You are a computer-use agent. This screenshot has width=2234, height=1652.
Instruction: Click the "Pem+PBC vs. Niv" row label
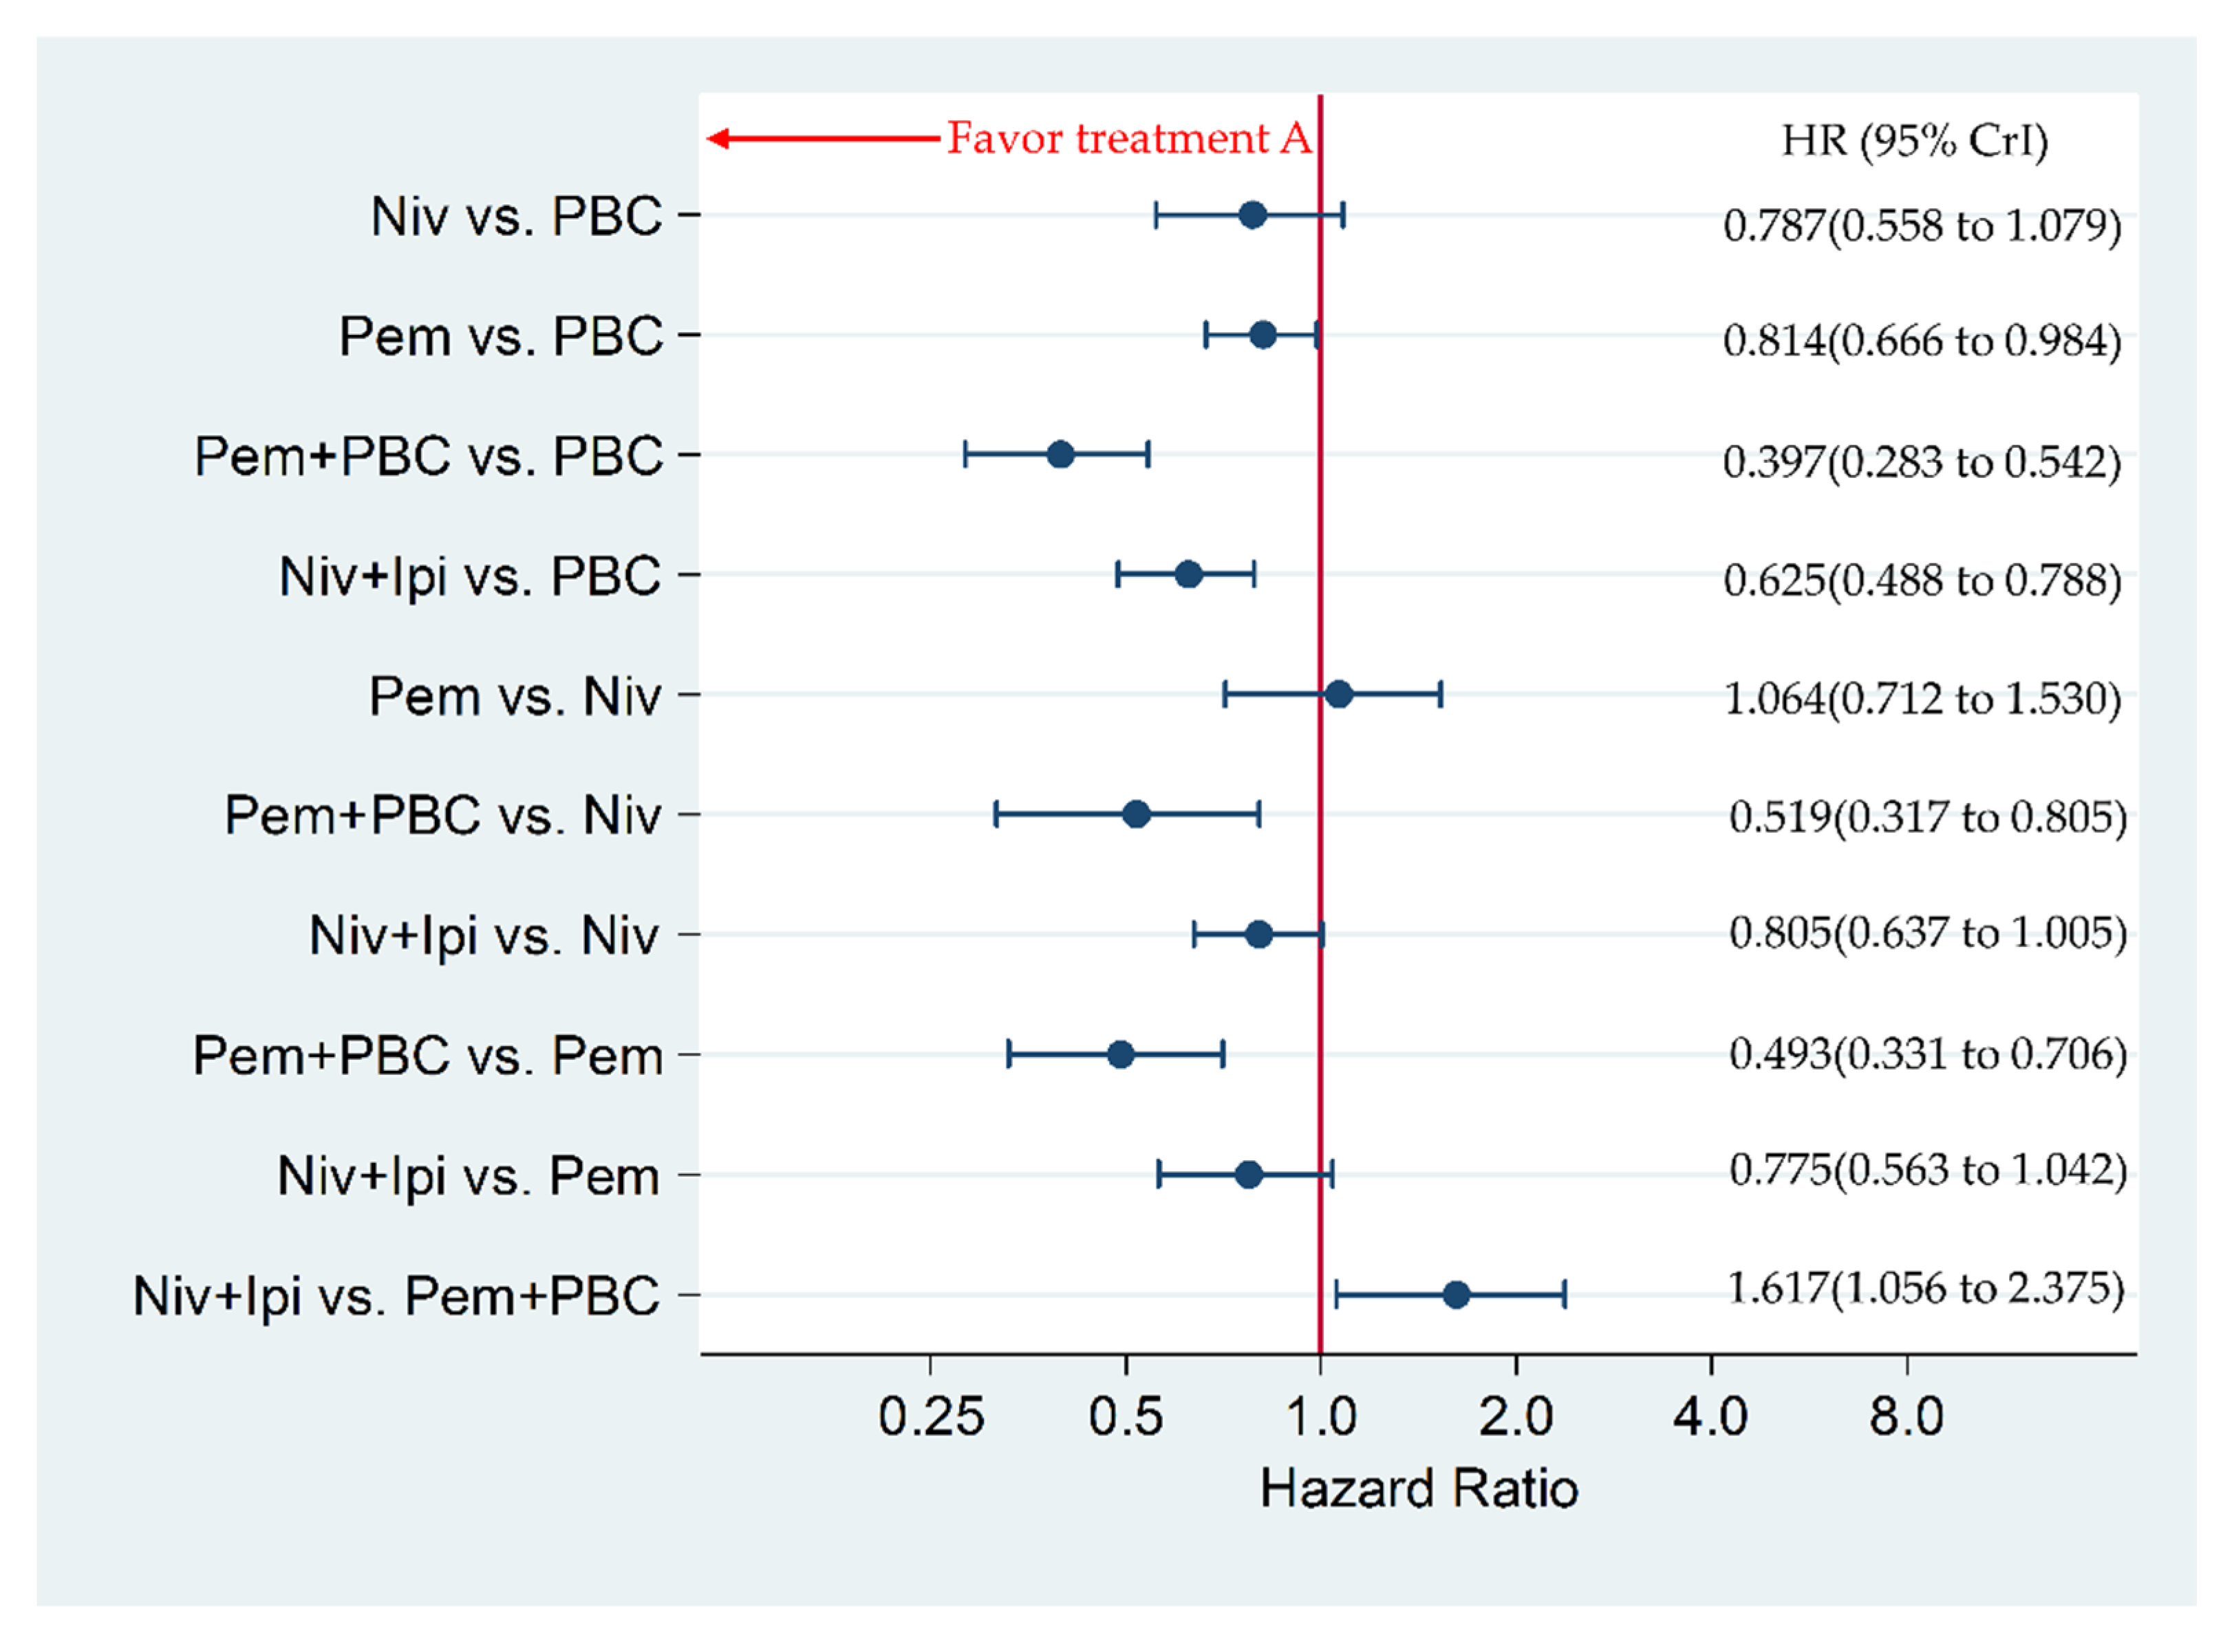pyautogui.click(x=442, y=816)
